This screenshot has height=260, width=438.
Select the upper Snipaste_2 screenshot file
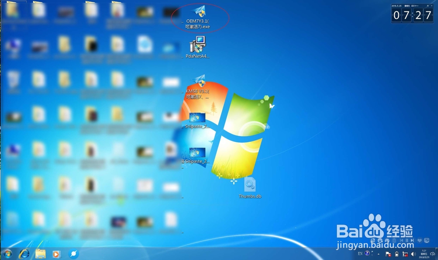(x=197, y=120)
